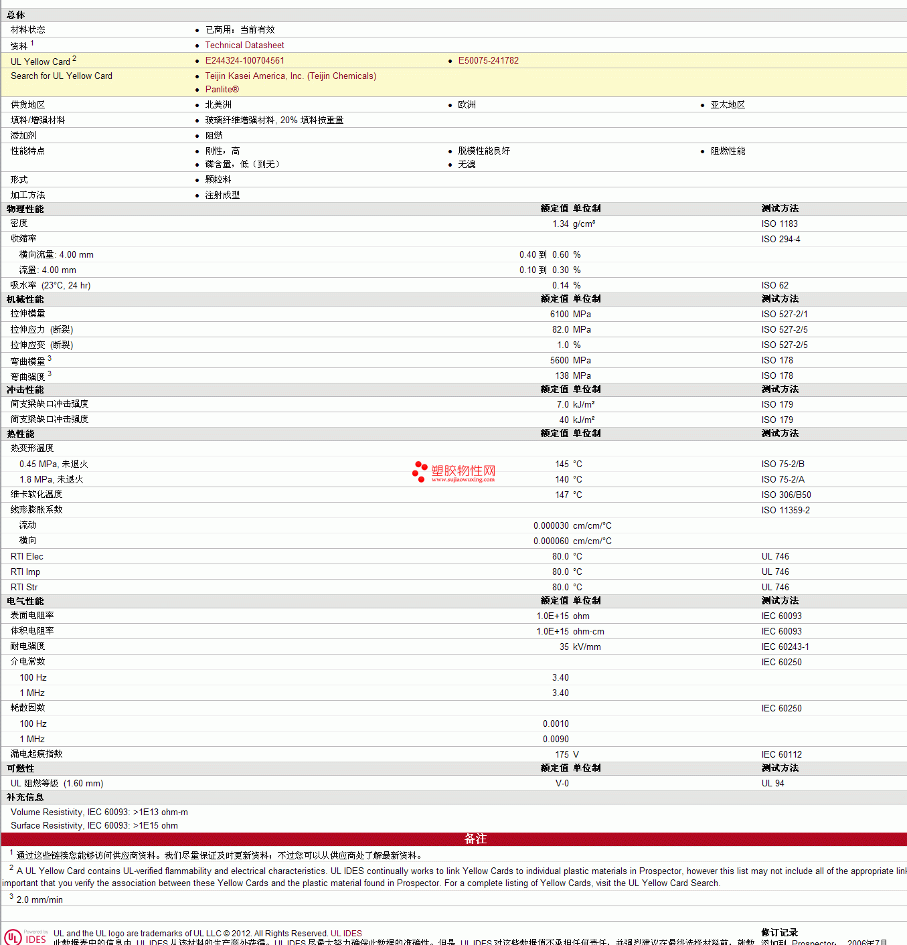907x945 pixels.
Task: Select the 2.0 mm/min footnote
Action: point(39,899)
